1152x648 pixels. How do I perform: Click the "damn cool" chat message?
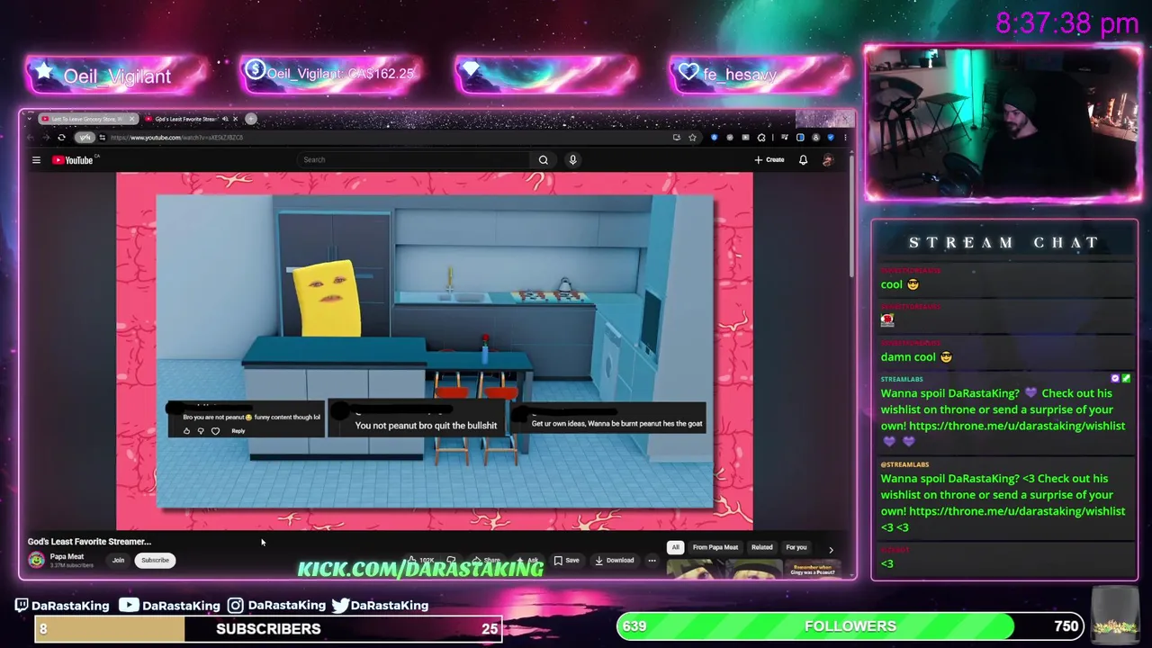(x=916, y=357)
